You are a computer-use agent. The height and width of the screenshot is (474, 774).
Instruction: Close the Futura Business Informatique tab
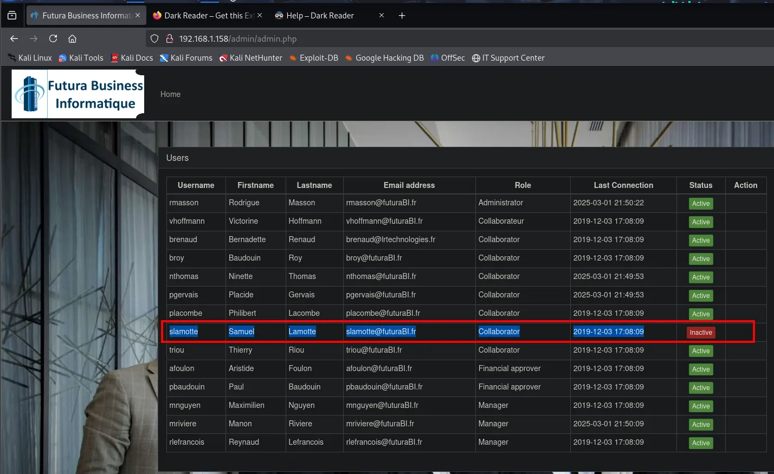138,15
